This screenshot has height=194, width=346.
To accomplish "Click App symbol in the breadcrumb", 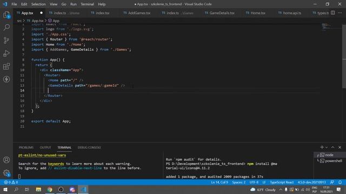I will coord(54,20).
